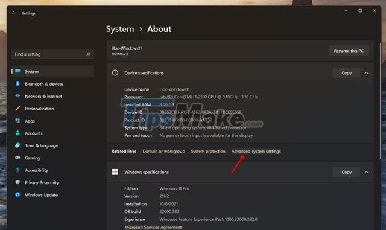Go to Gaming settings
Screen dimensions: 386x230
pos(52,158)
